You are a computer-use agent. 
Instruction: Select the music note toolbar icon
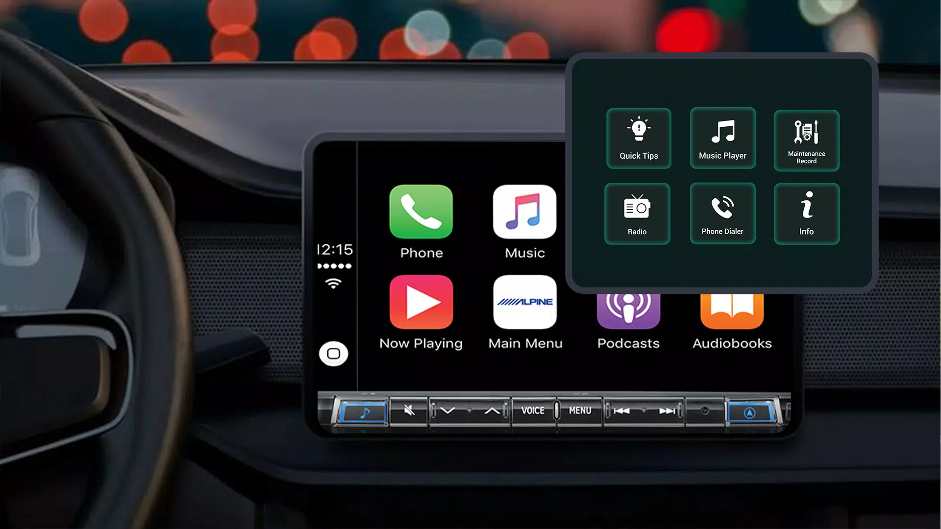(363, 411)
